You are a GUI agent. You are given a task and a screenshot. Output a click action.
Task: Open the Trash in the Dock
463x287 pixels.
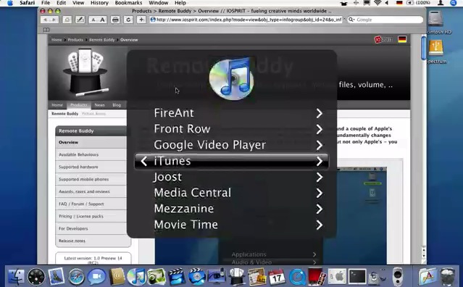pyautogui.click(x=448, y=277)
